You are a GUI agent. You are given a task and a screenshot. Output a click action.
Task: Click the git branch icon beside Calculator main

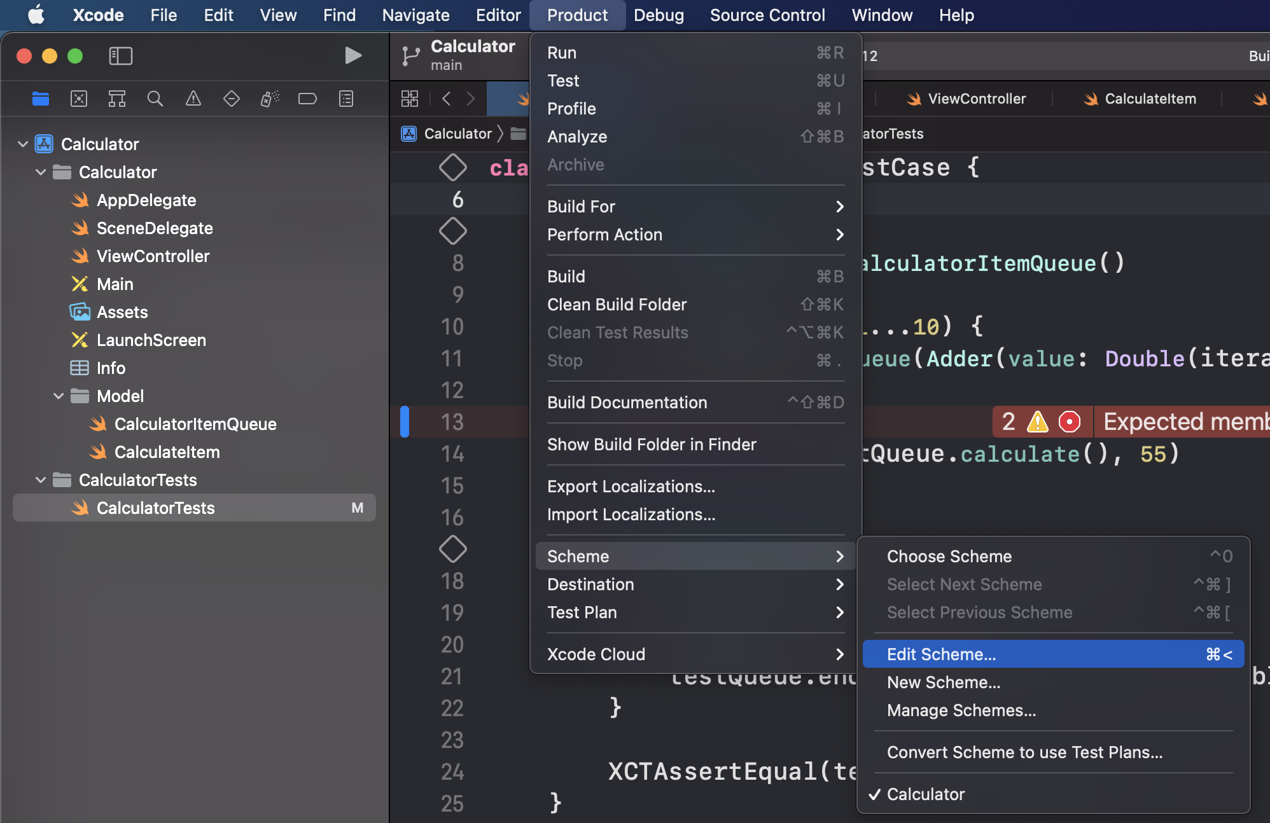tap(411, 56)
